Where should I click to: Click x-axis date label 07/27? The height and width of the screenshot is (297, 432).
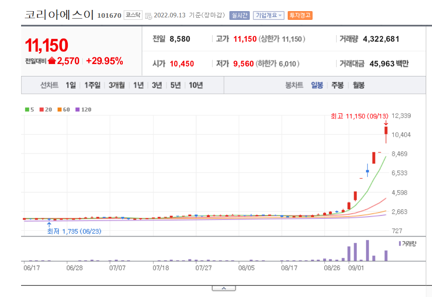204,268
